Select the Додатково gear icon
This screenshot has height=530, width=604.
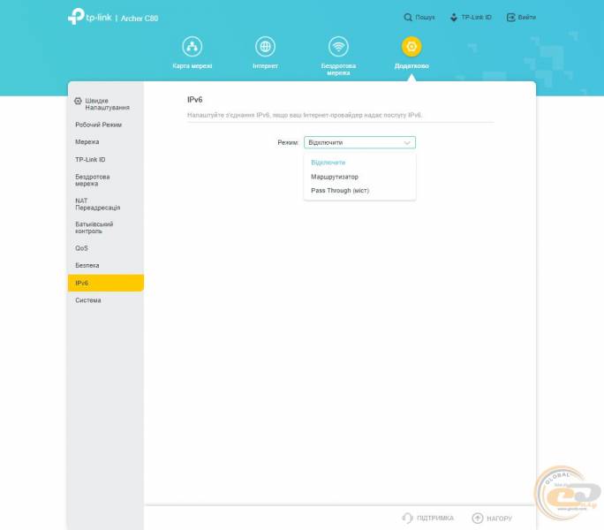411,47
